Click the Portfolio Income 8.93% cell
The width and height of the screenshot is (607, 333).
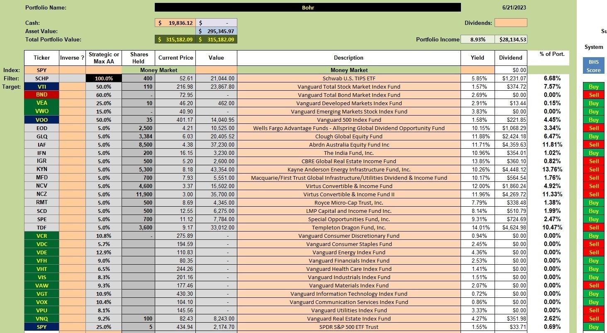click(x=478, y=39)
